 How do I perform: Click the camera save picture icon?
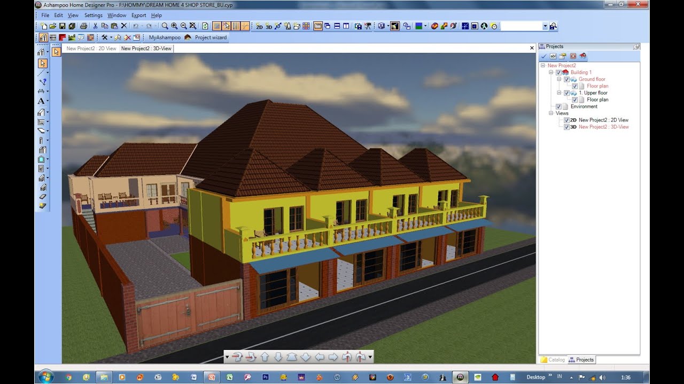pos(358,26)
